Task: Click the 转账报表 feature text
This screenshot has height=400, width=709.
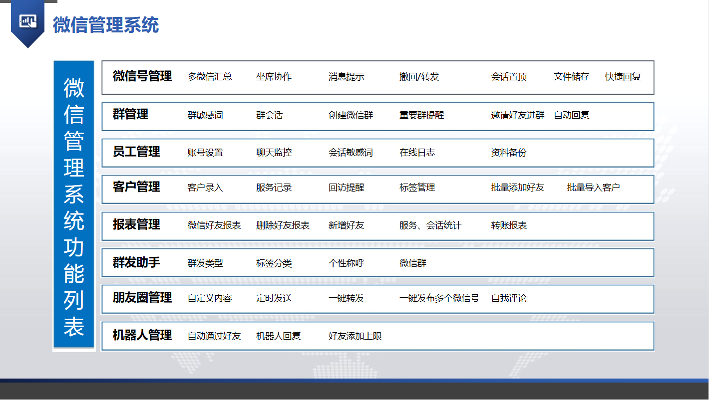Action: 509,225
